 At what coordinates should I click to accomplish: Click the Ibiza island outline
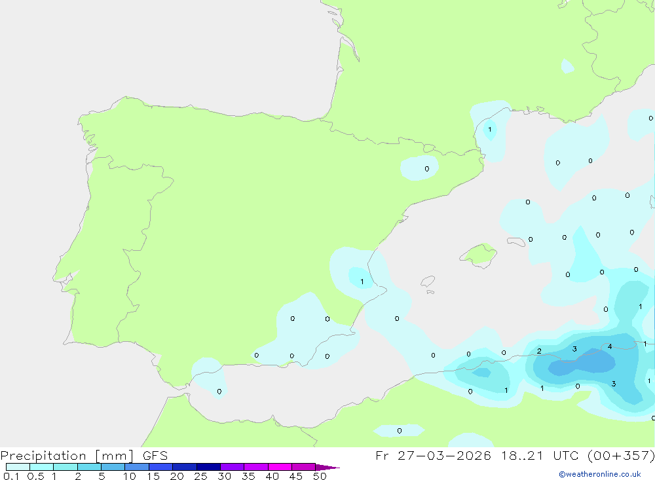click(428, 282)
